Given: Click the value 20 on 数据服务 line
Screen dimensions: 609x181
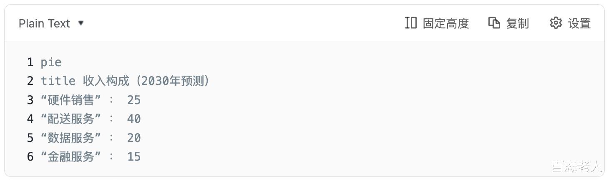Looking at the screenshot, I should pos(134,138).
